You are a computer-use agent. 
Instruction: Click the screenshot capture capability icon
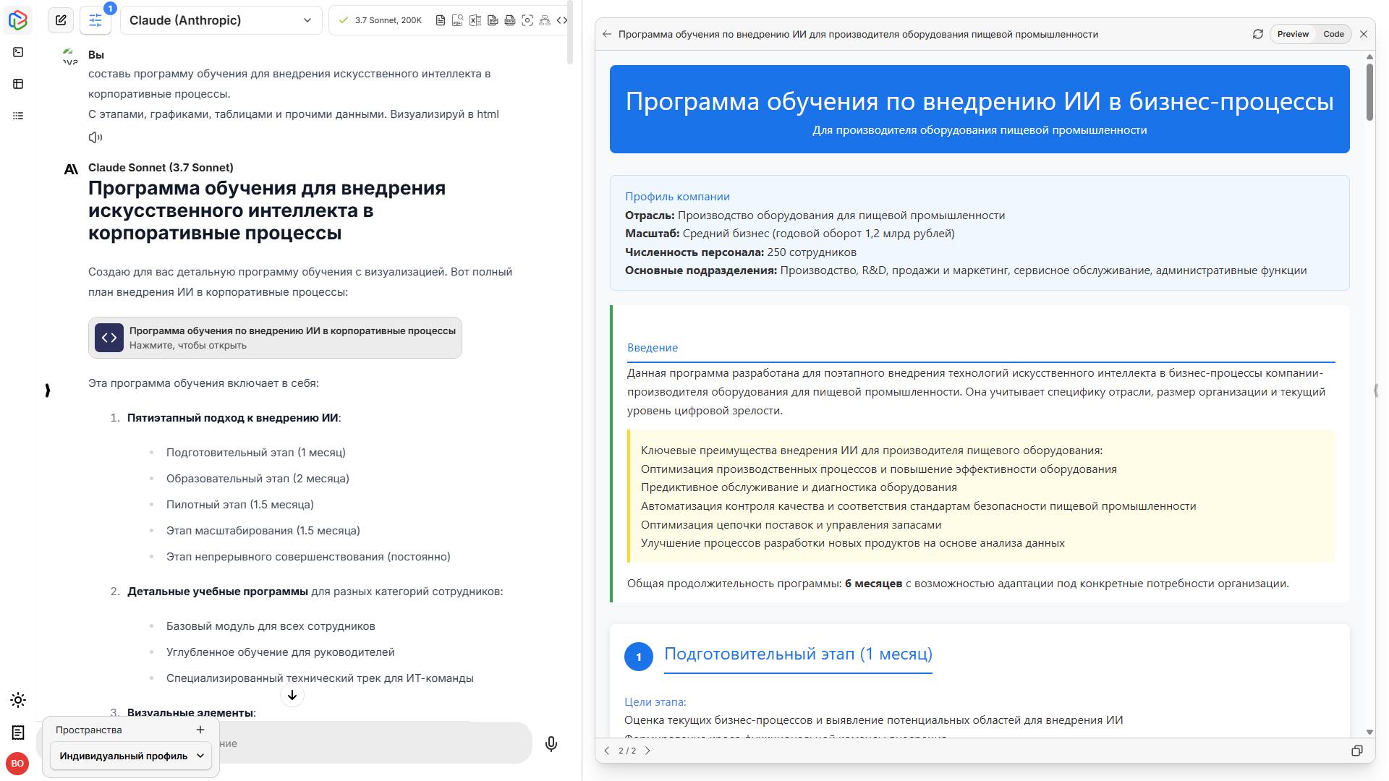click(x=527, y=20)
